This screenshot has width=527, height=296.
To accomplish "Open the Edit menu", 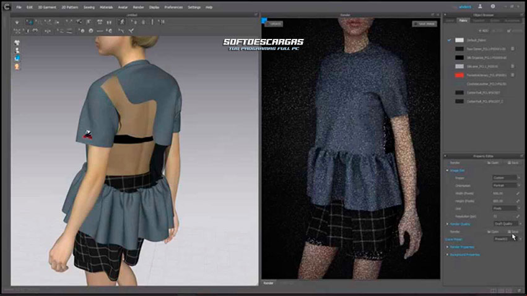I will click(30, 7).
